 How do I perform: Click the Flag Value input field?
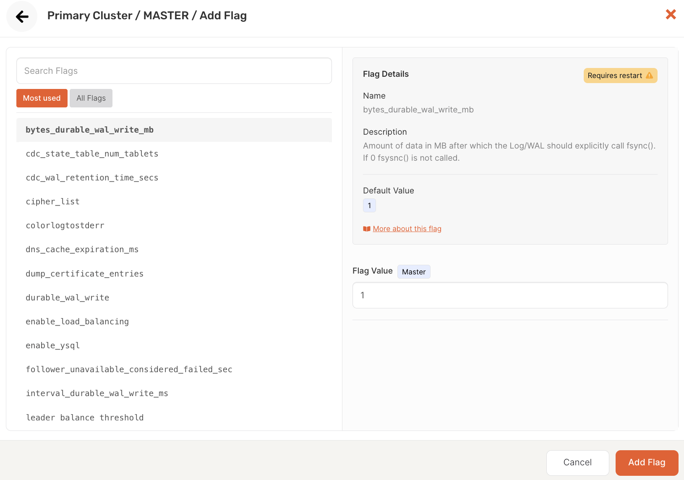point(510,295)
